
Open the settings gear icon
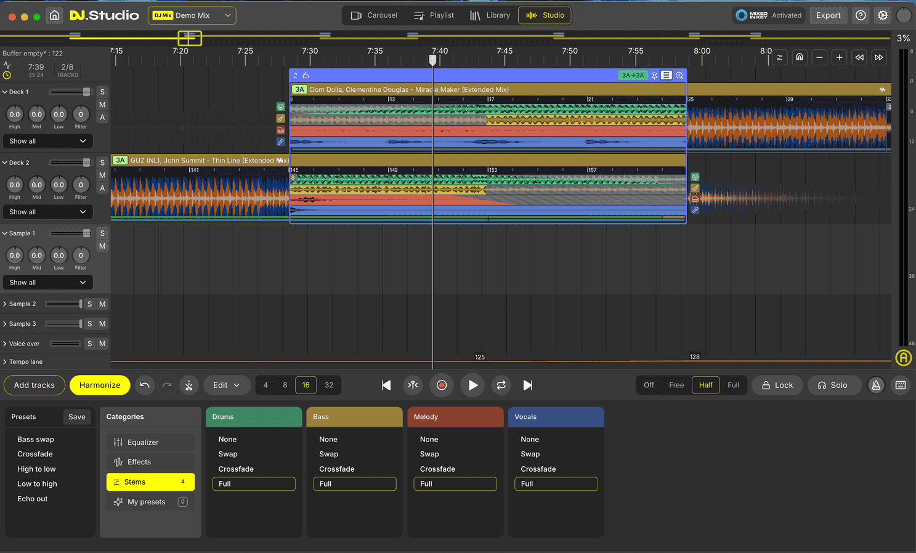[x=882, y=15]
